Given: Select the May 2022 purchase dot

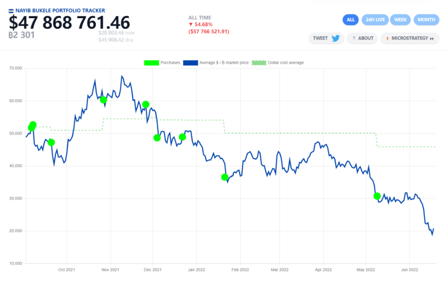Looking at the screenshot, I should 377,196.
